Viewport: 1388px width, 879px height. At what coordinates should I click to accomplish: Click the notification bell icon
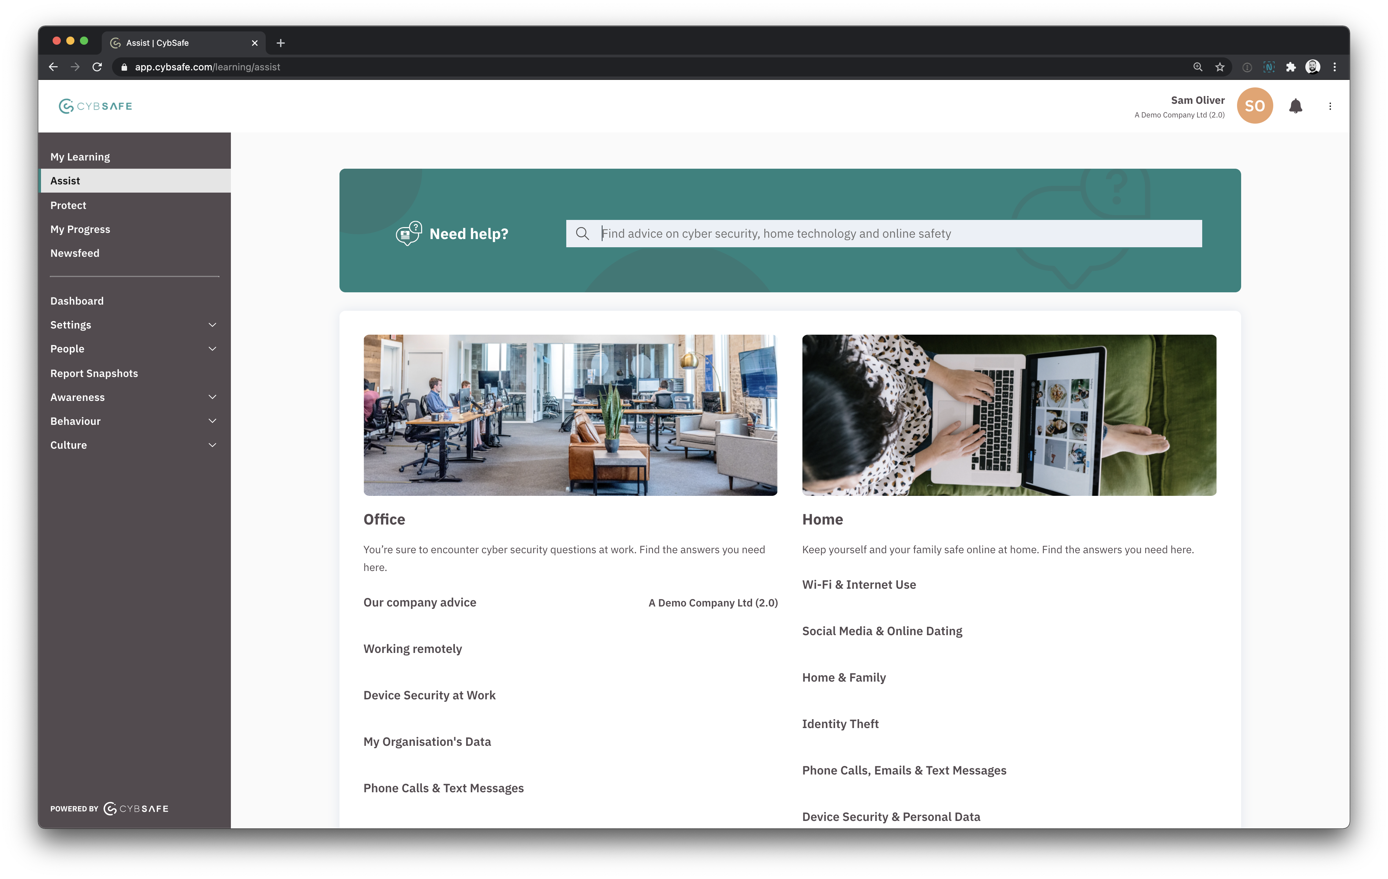(x=1295, y=106)
